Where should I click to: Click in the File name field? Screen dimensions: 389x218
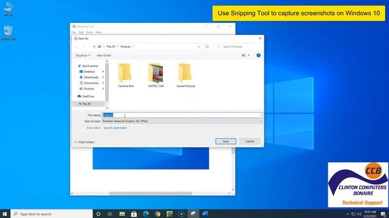click(x=182, y=115)
